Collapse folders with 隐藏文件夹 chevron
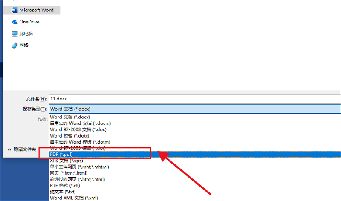Image resolution: width=341 pixels, height=201 pixels. [x=9, y=149]
